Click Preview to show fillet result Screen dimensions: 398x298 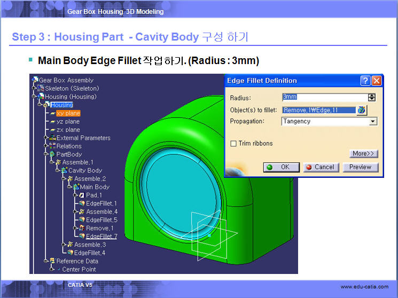pos(360,167)
